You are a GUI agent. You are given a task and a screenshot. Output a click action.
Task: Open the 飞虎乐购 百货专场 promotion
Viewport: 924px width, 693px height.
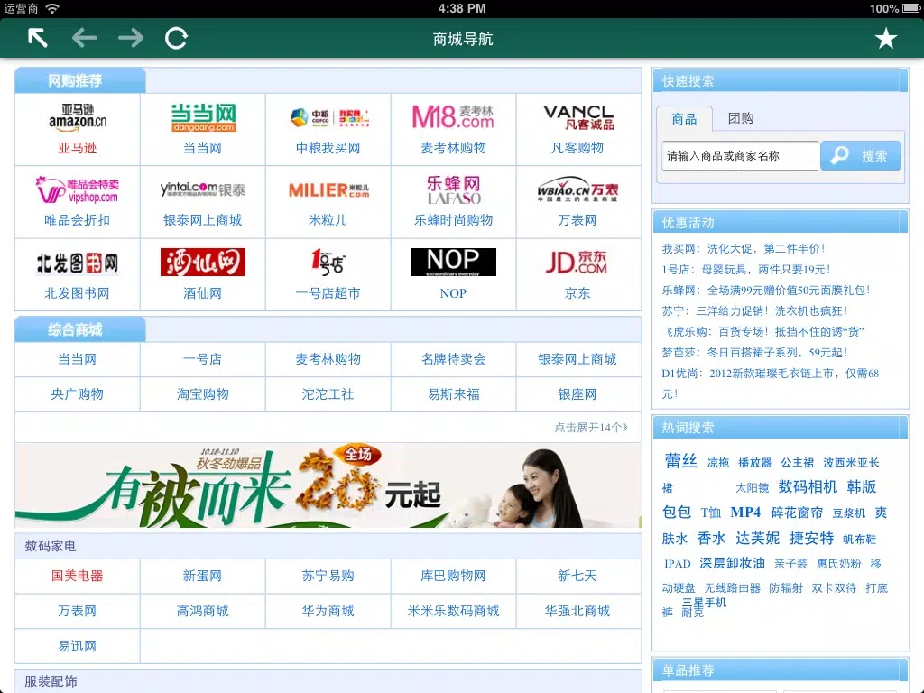(762, 332)
